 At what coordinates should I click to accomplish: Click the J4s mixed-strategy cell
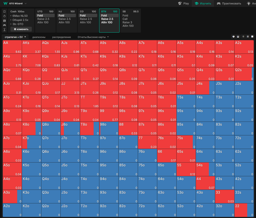pos(206,88)
